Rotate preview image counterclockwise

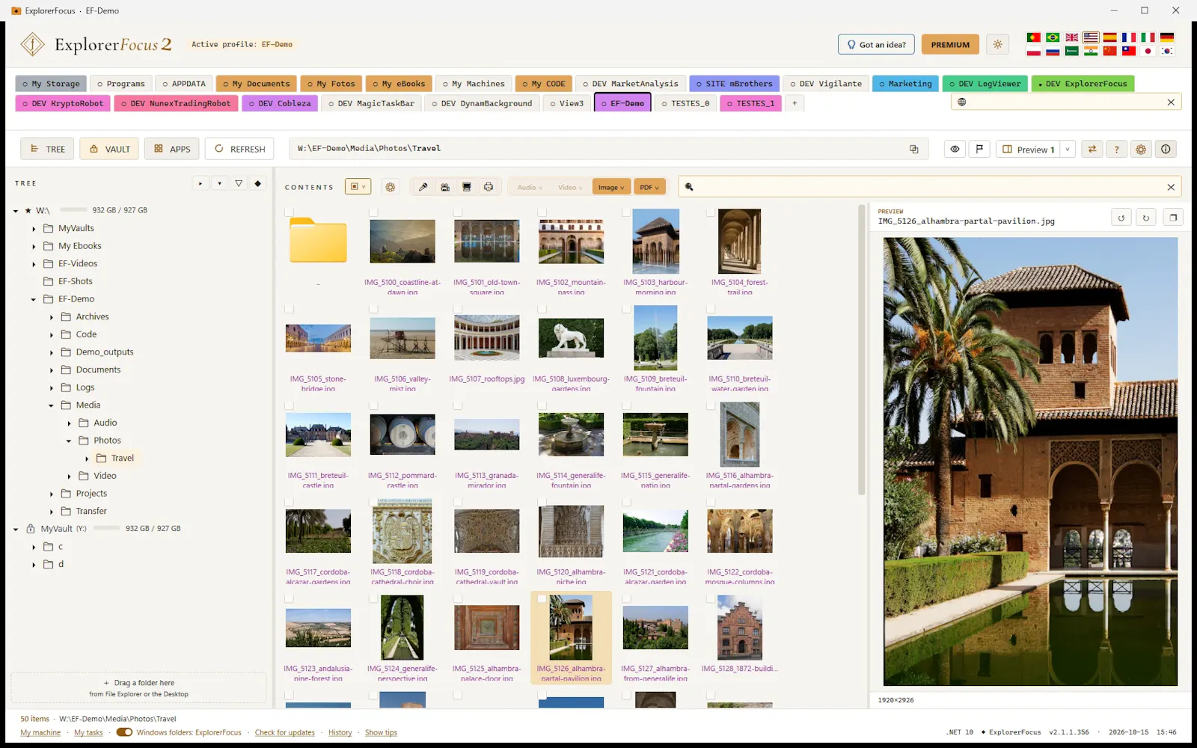[x=1121, y=218]
